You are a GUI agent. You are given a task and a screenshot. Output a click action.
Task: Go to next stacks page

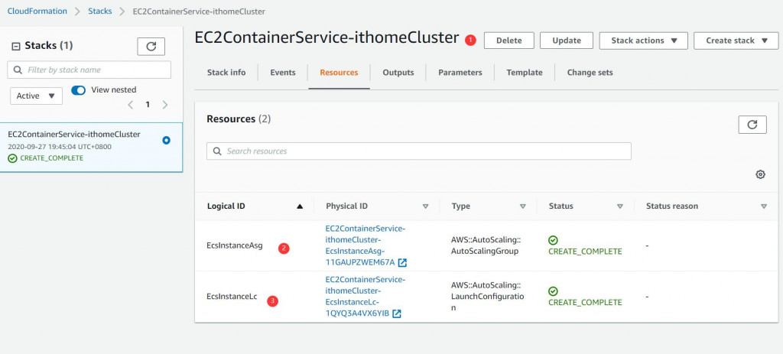tap(165, 105)
